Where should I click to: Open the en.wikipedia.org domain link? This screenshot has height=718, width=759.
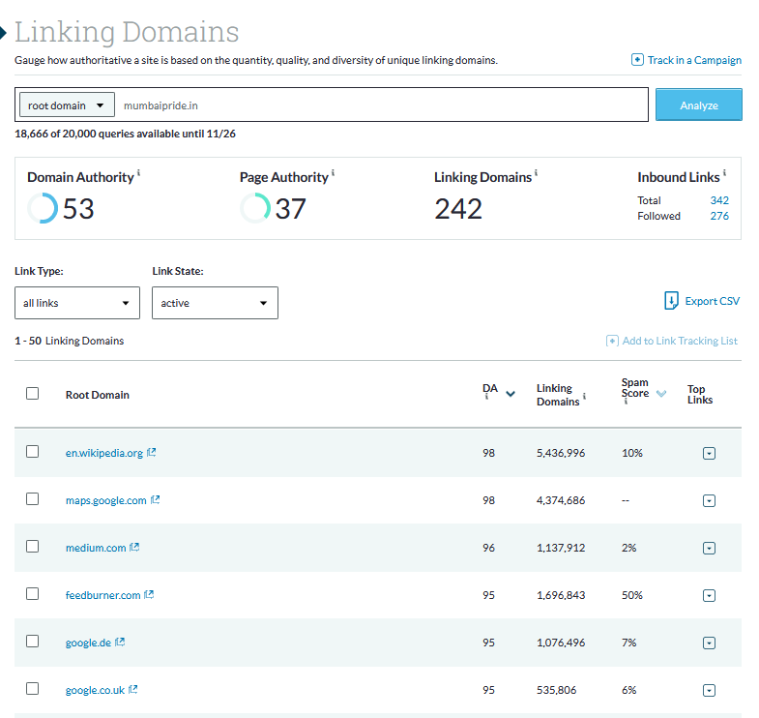(104, 453)
